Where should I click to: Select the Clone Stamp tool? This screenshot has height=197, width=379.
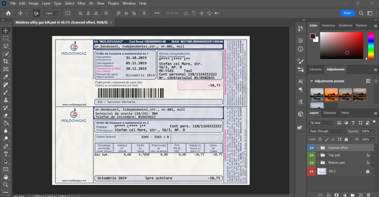point(5,100)
